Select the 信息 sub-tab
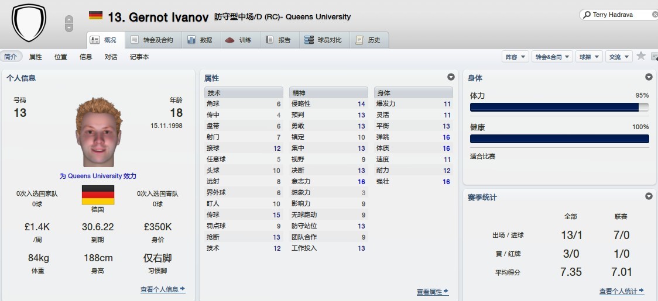 [85, 57]
